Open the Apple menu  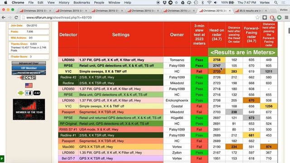pyautogui.click(x=5, y=3)
